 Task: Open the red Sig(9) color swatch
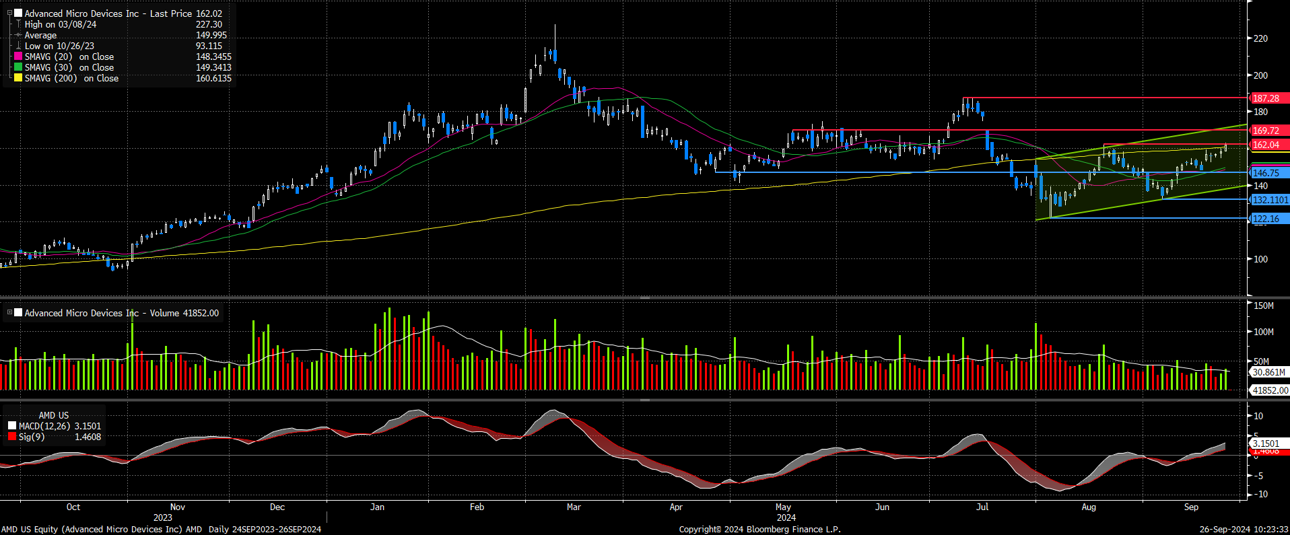12,437
